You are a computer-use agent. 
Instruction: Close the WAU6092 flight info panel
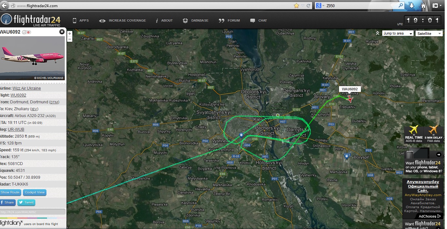point(62,32)
